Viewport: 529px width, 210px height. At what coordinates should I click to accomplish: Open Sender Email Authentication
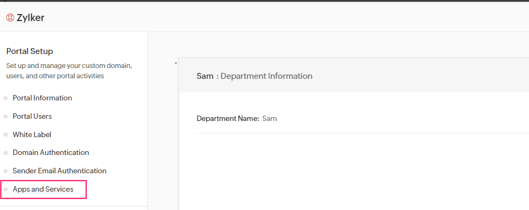(59, 171)
